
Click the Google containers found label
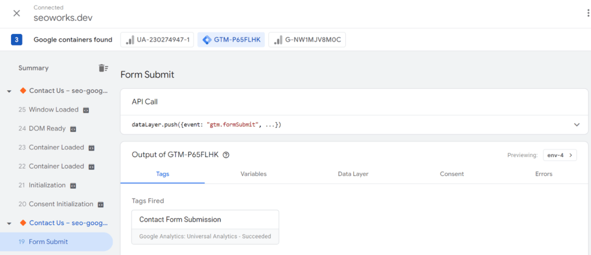(73, 40)
